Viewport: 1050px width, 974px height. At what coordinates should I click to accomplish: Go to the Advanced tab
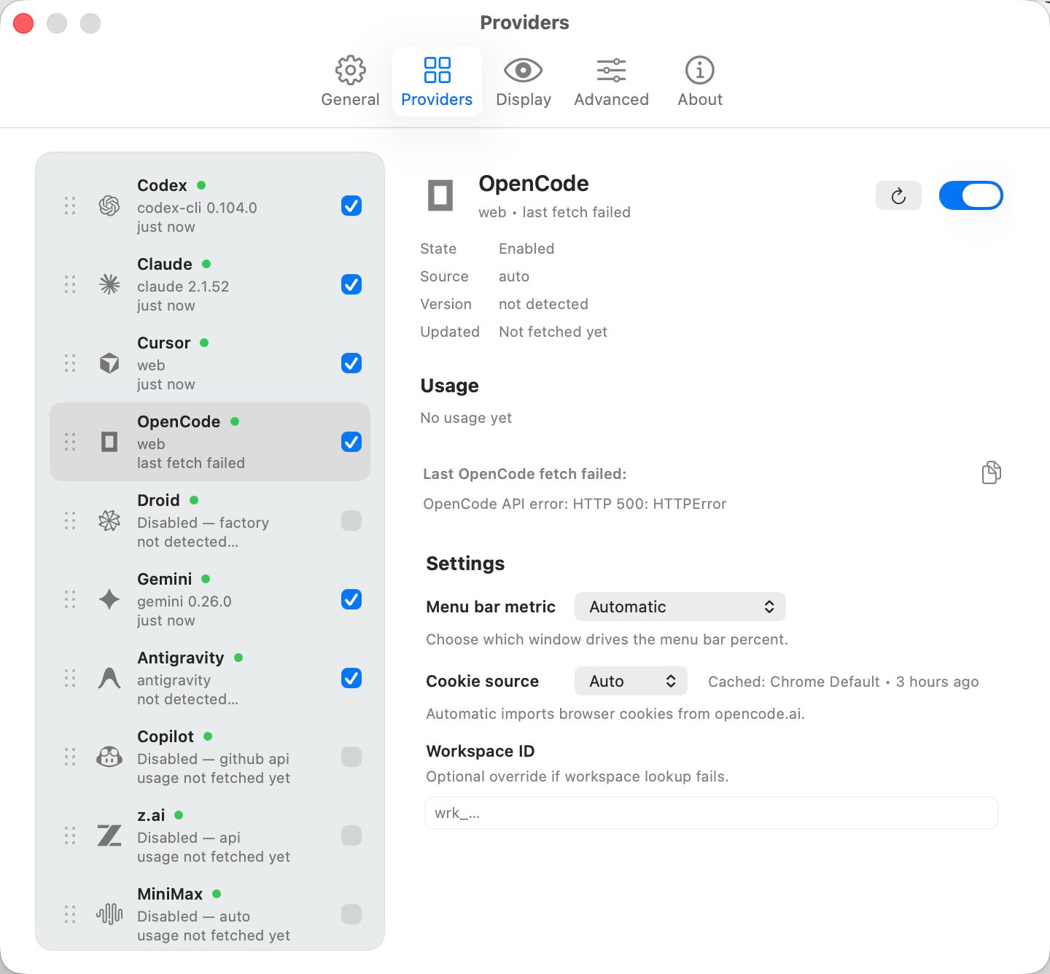click(611, 82)
